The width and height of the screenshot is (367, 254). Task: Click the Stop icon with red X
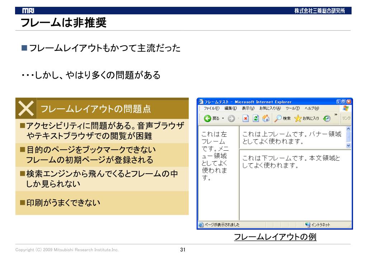point(245,118)
